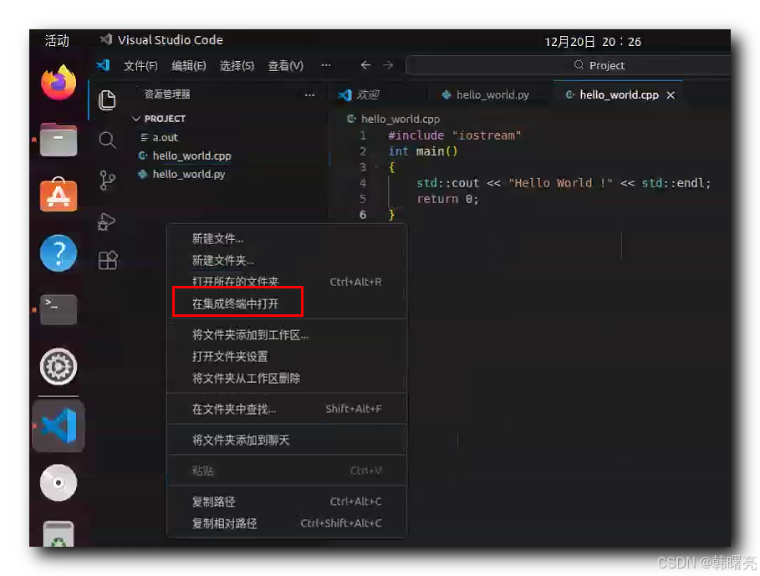This screenshot has width=760, height=576.
Task: Close the hello_world.cpp tab
Action: [x=671, y=95]
